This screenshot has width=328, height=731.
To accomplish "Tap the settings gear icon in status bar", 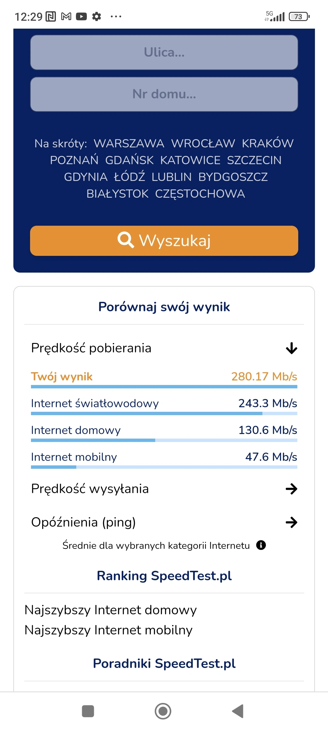I will 97,16.
